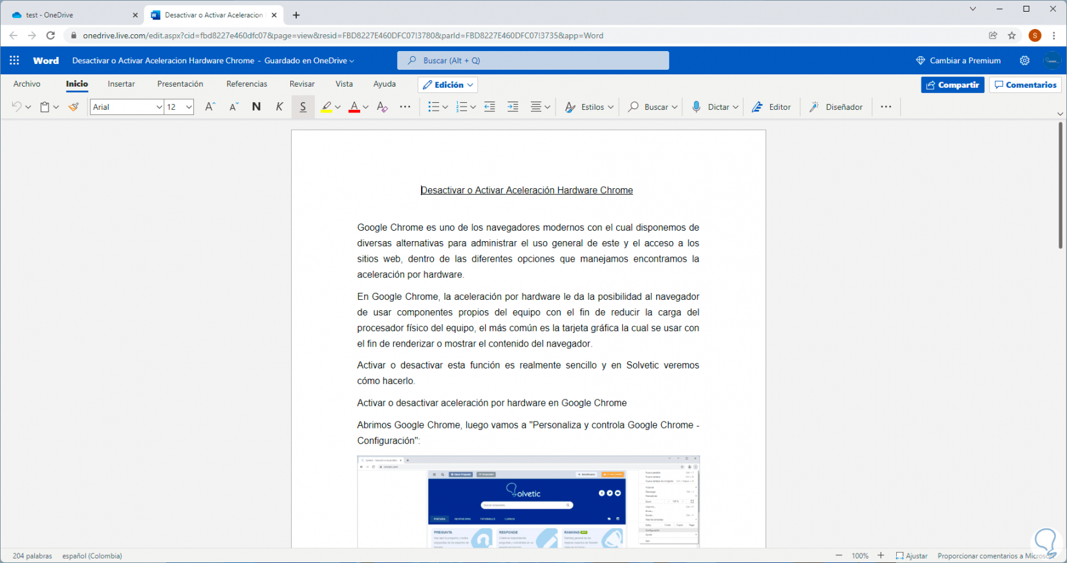Switch to the Insertar tab
The width and height of the screenshot is (1067, 563).
[122, 84]
